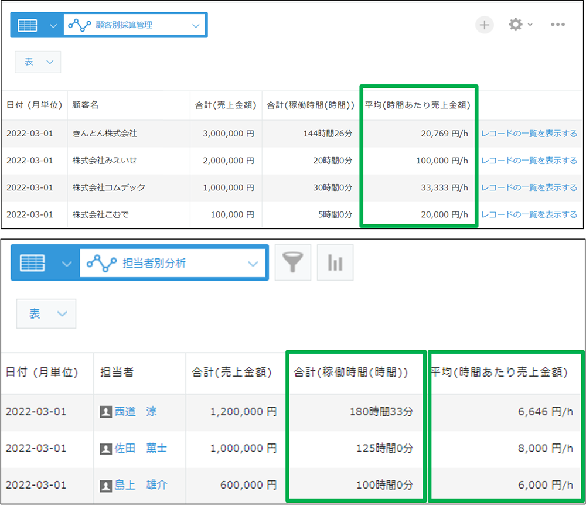Click the plus add record icon
This screenshot has height=519, width=586.
(x=484, y=25)
